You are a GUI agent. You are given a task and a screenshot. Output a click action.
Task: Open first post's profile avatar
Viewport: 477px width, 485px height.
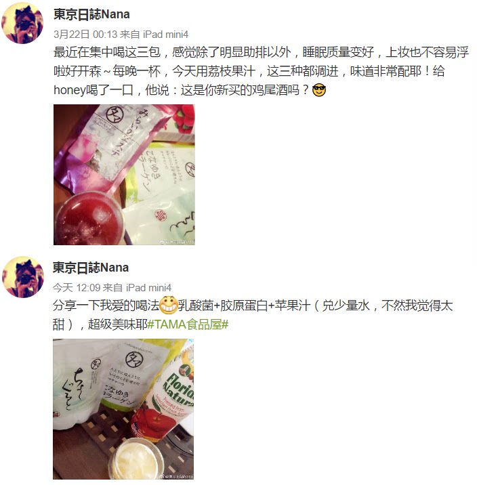(x=22, y=23)
